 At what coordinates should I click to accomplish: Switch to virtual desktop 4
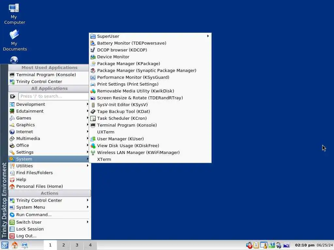point(90,245)
